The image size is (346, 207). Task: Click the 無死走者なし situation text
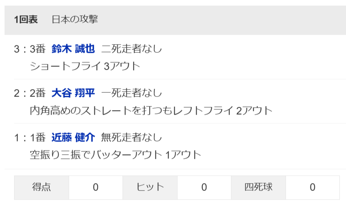point(132,137)
